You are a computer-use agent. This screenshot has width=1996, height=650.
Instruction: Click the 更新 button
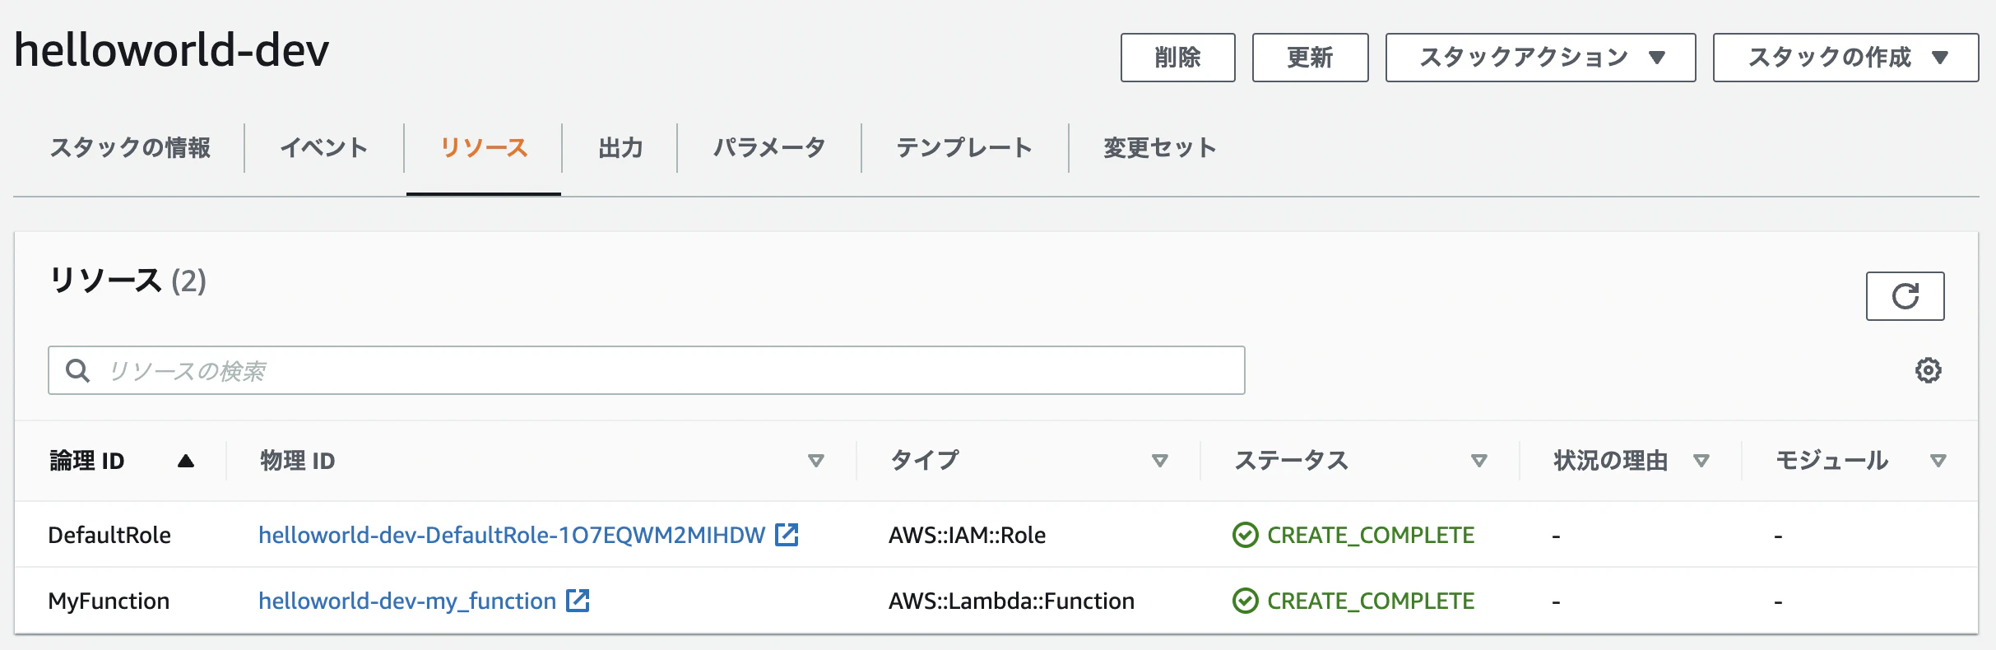[1310, 58]
